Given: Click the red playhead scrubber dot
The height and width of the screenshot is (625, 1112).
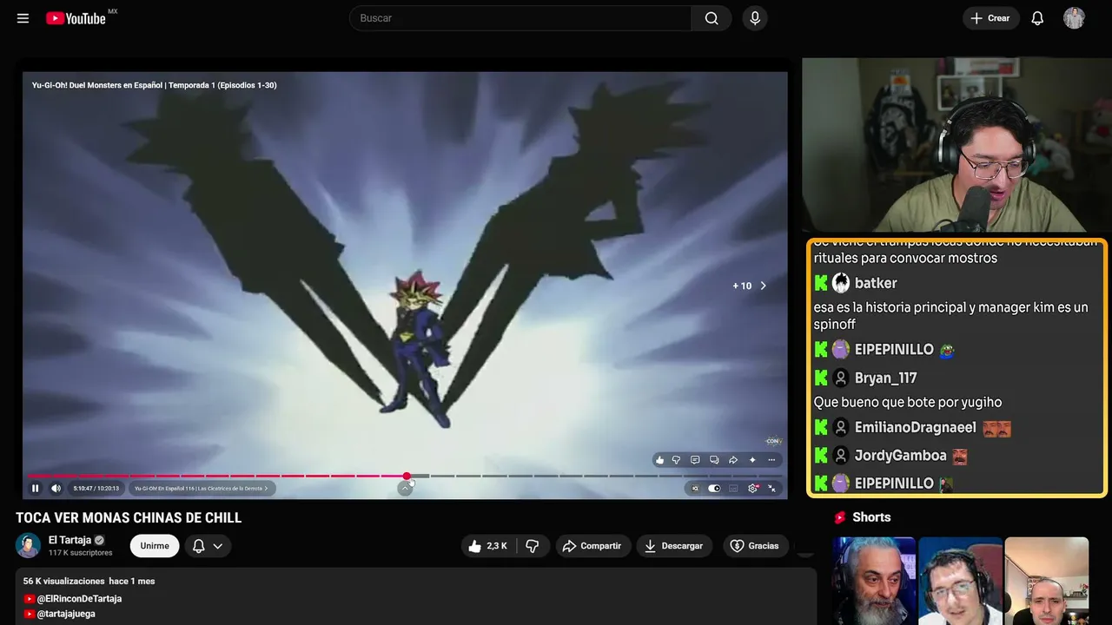Looking at the screenshot, I should (x=407, y=476).
